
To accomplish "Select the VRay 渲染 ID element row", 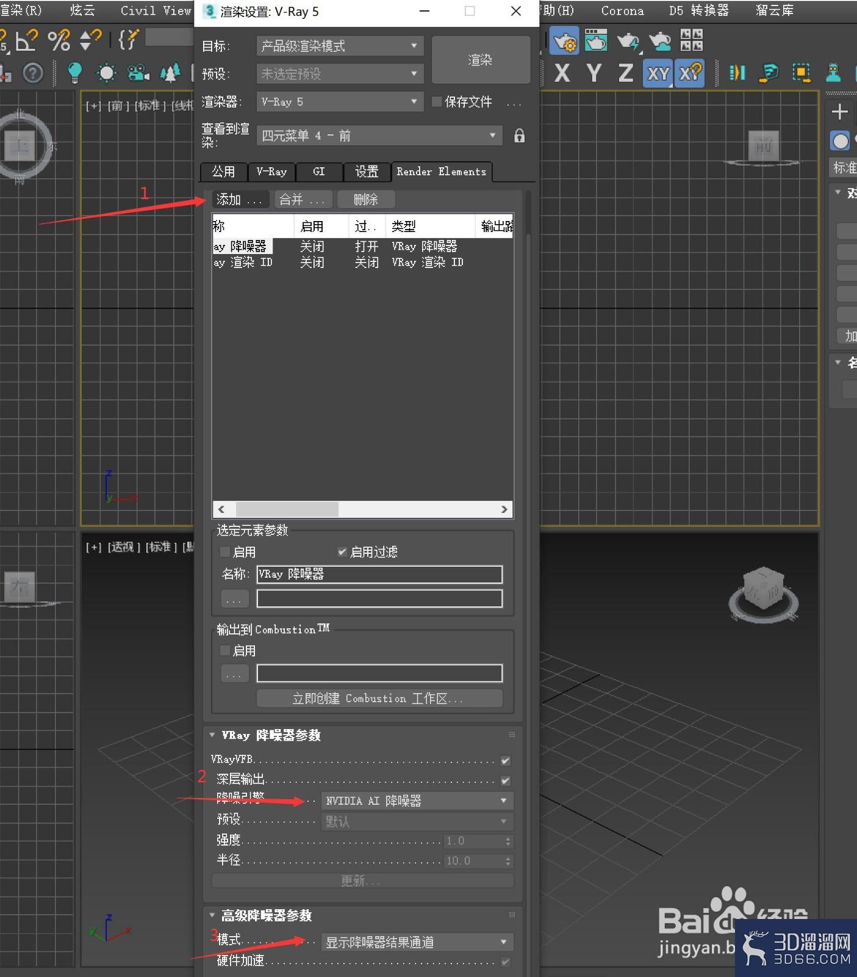I will [362, 263].
